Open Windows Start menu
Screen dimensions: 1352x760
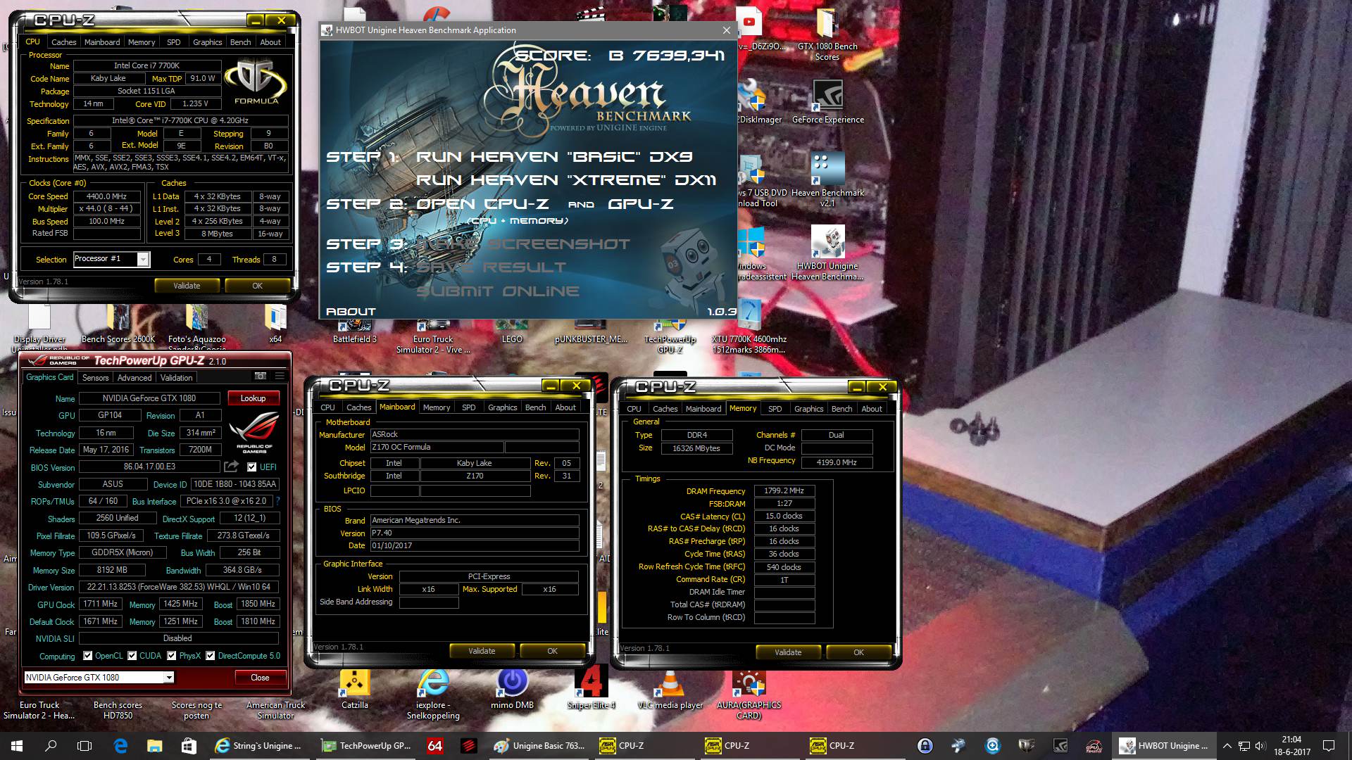point(17,746)
